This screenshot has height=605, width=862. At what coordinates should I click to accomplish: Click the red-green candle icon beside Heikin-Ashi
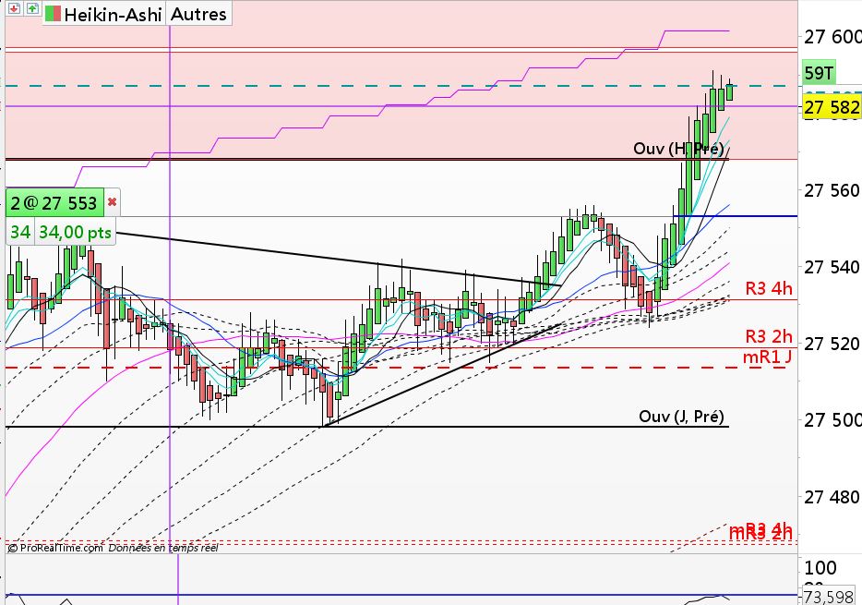coord(53,14)
